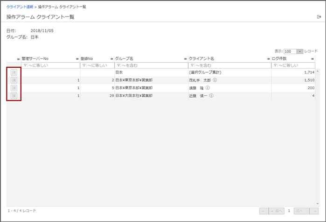This screenshot has height=222, width=326.
Task: Open detail icon for 須藤 隆 row
Action: 14,88
